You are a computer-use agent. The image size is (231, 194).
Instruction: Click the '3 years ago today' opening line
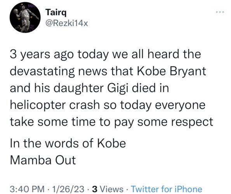[59, 54]
